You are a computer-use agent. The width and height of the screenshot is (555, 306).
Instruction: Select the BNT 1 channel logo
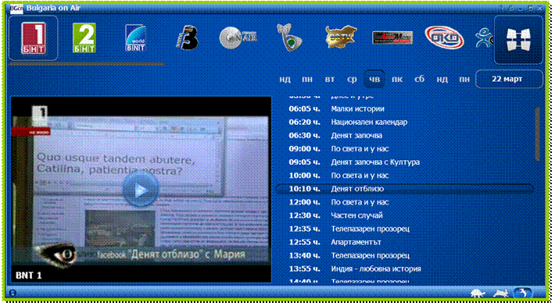tap(34, 38)
